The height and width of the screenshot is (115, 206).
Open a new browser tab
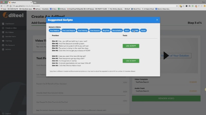tap(35, 3)
